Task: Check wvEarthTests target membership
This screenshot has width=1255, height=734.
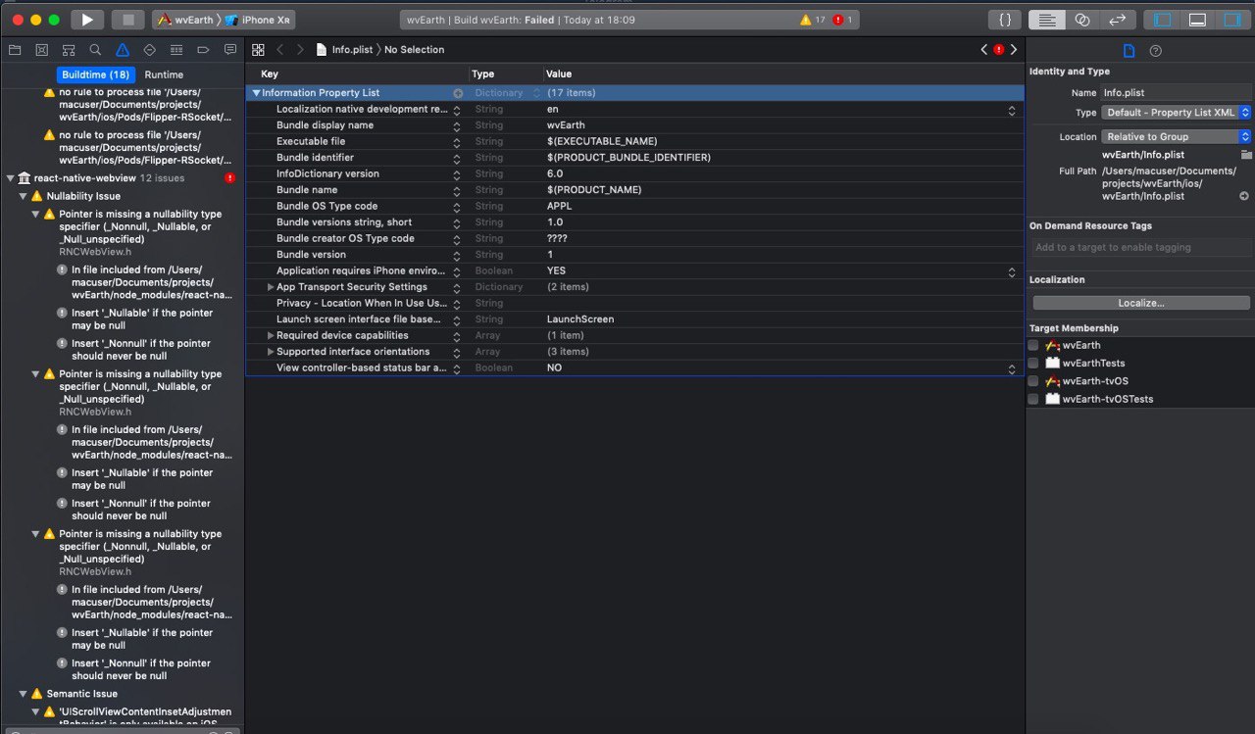Action: point(1033,363)
